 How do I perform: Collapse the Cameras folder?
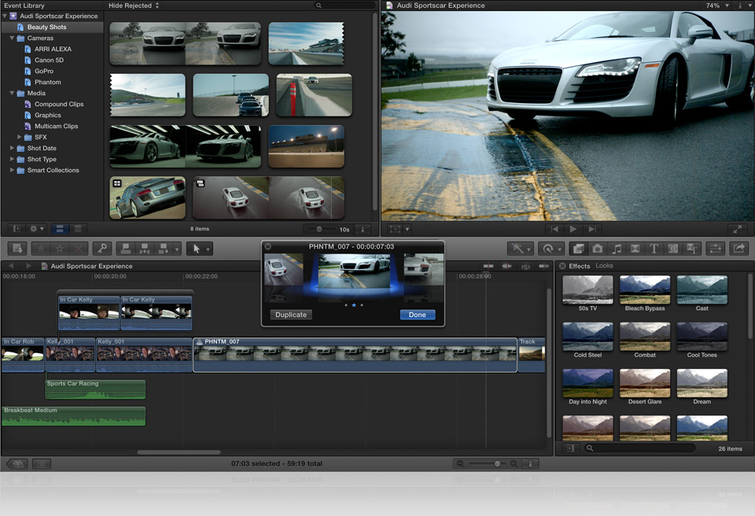pyautogui.click(x=12, y=38)
